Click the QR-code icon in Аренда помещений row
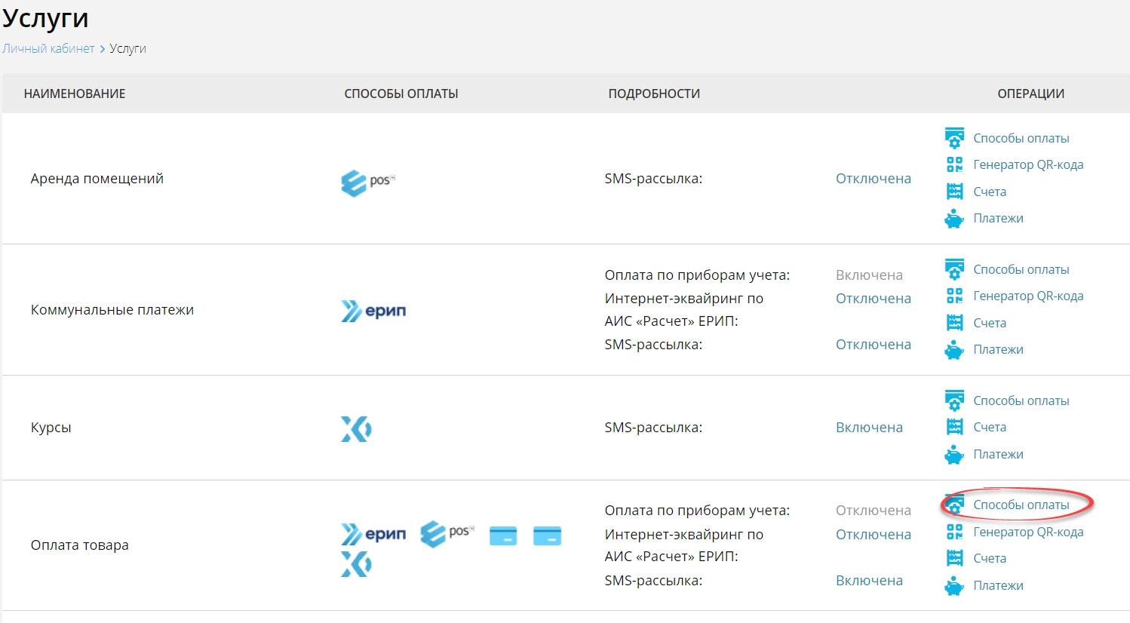Image resolution: width=1130 pixels, height=623 pixels. [x=954, y=164]
